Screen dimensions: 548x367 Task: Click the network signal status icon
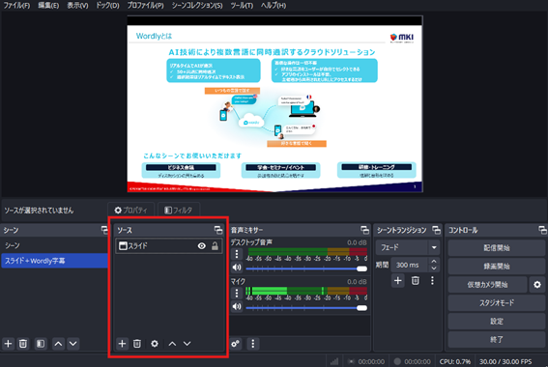pos(334,361)
